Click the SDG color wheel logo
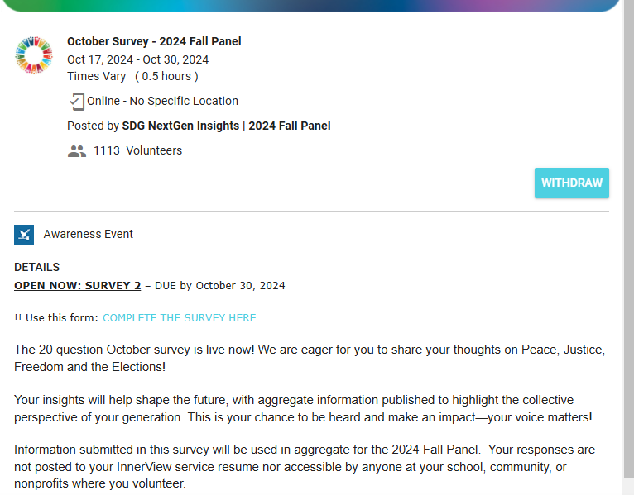 tap(33, 55)
